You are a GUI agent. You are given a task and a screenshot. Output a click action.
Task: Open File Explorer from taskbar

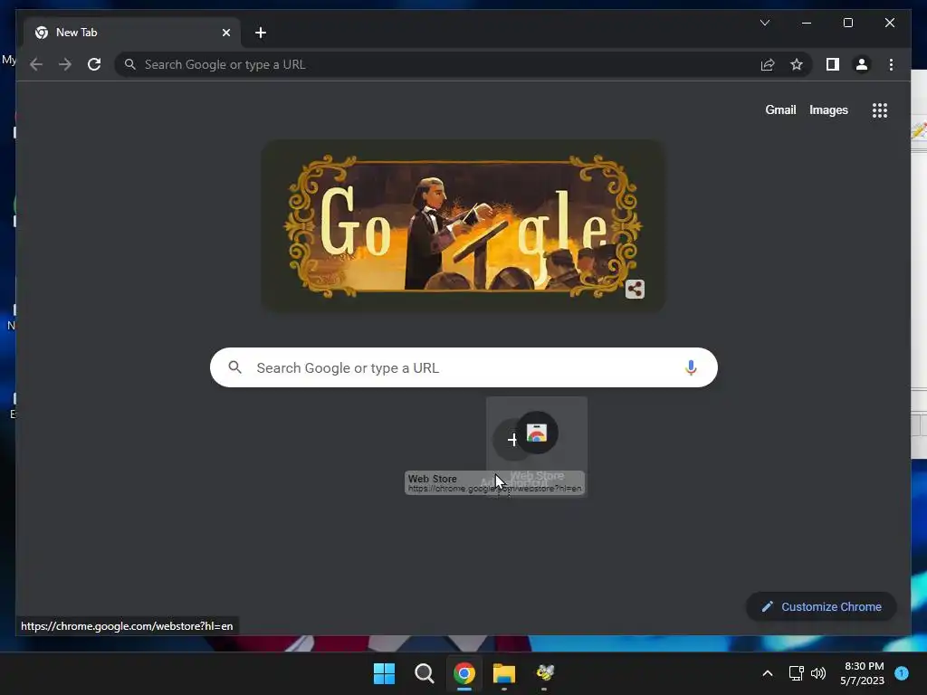(504, 673)
